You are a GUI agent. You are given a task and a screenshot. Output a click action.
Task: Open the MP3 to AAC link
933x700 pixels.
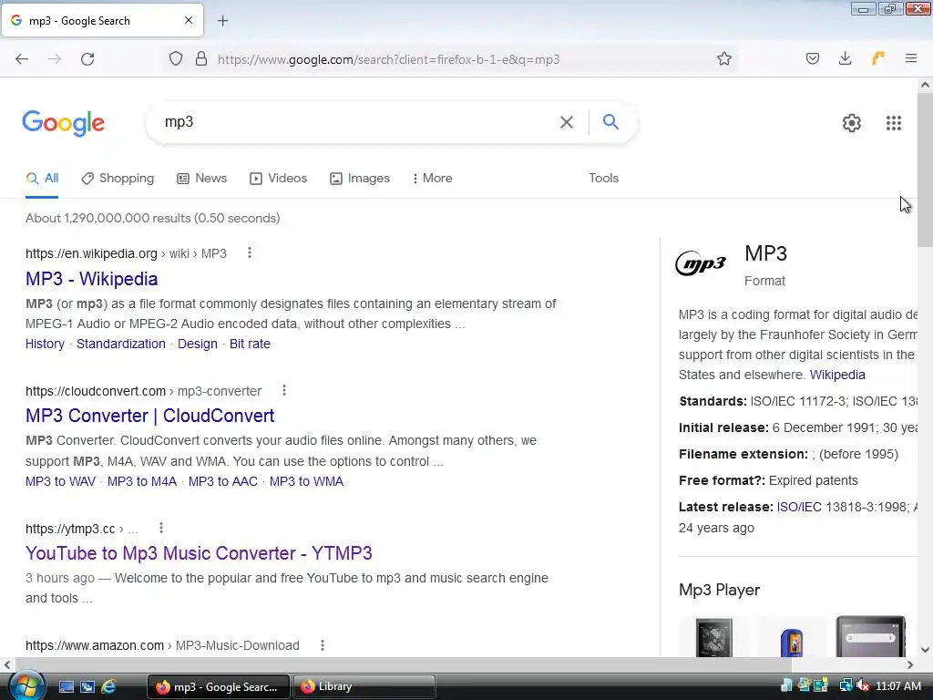(222, 481)
